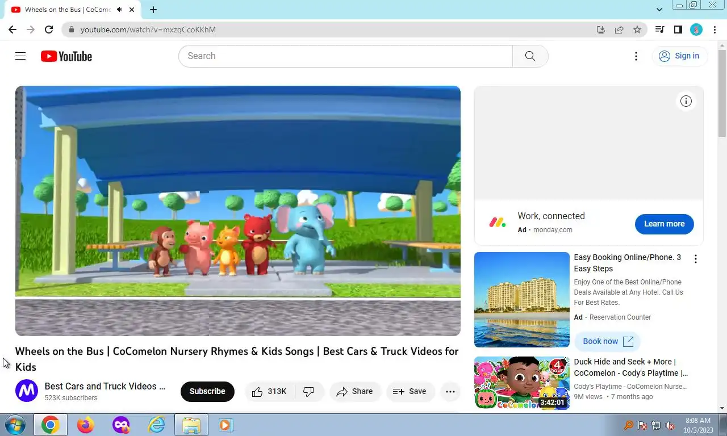Mute tab via speaker icon on tab

119,10
